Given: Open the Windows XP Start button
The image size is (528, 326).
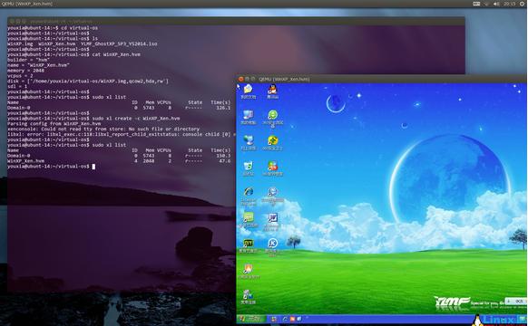Looking at the screenshot, I should coord(251,319).
